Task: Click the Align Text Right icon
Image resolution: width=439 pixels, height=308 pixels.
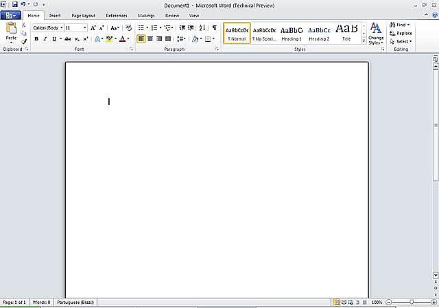Action: click(159, 39)
